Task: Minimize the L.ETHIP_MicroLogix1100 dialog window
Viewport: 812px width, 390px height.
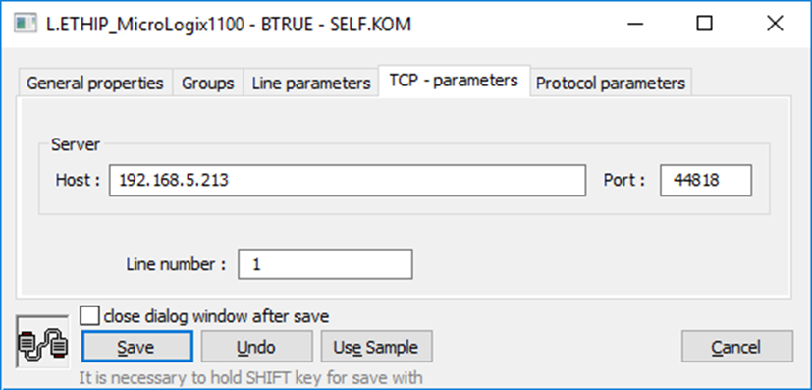Action: coord(634,24)
